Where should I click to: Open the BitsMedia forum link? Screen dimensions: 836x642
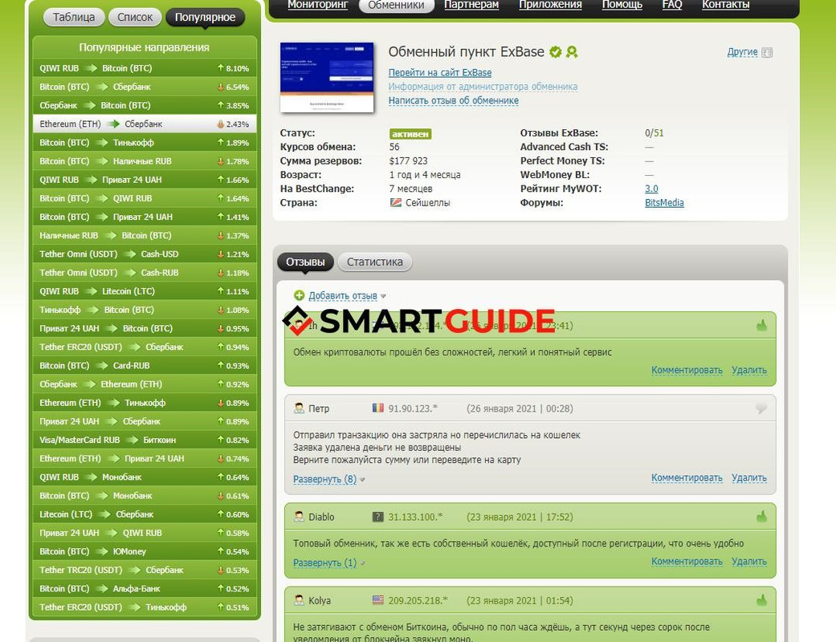coord(664,202)
